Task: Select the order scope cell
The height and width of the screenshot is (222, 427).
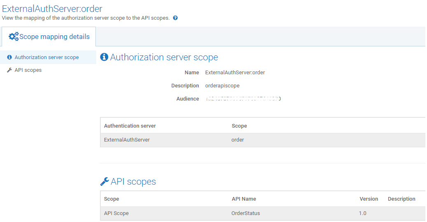Action: [238, 140]
